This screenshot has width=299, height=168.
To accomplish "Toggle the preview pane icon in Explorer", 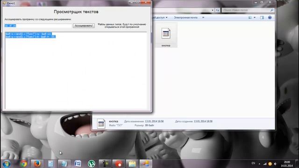I will pyautogui.click(x=262, y=18).
